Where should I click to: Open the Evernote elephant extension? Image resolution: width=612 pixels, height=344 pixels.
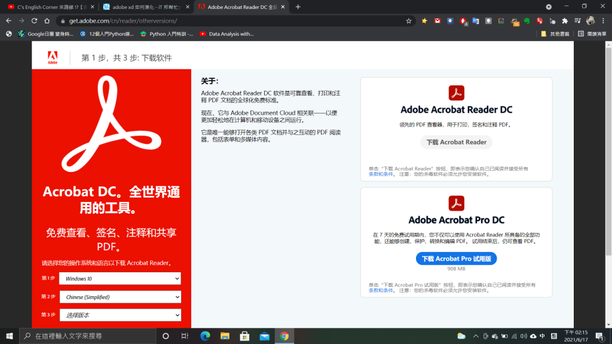527,21
